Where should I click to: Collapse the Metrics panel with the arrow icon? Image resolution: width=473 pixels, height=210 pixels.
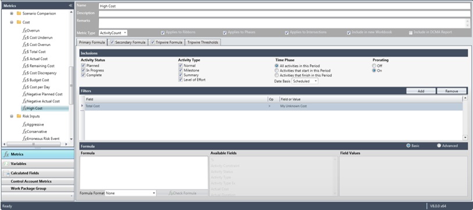pyautogui.click(x=70, y=5)
